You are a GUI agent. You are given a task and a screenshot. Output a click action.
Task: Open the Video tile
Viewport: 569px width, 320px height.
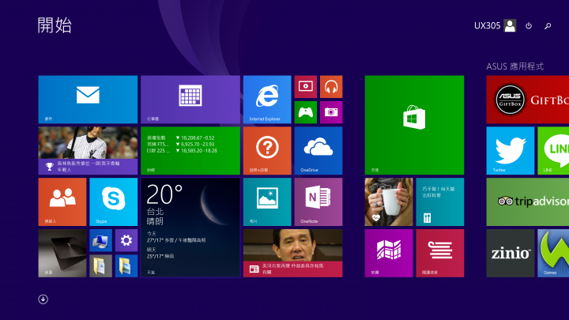[306, 87]
